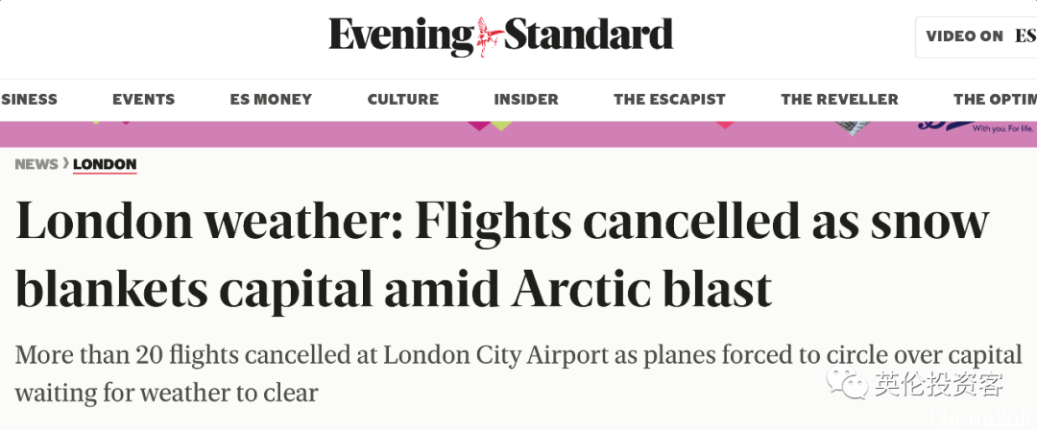This screenshot has width=1037, height=430.
Task: Click the 英伦投资客 watermark text
Action: point(938,384)
